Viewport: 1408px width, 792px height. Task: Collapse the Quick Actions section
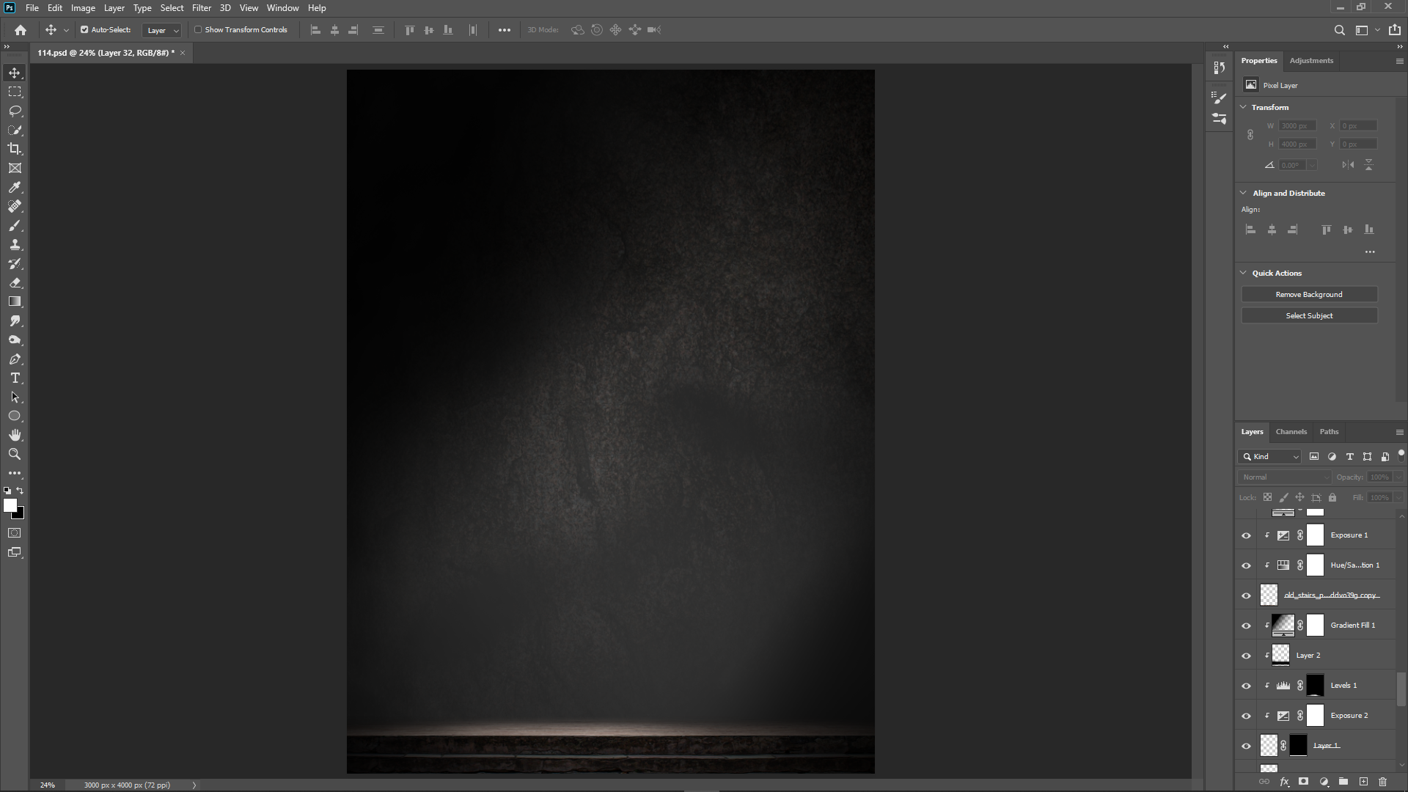[x=1243, y=273]
